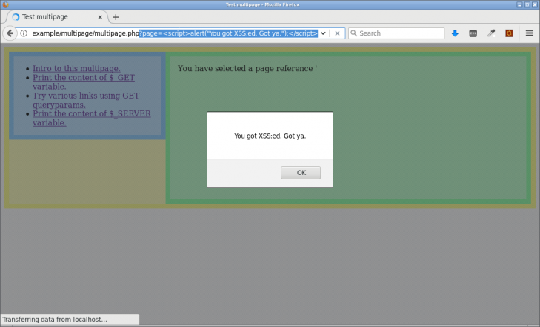Expand the URL history dropdown arrow
This screenshot has width=540, height=327.
click(323, 33)
